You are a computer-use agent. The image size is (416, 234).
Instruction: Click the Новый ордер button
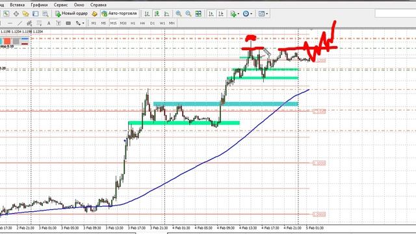71,14
